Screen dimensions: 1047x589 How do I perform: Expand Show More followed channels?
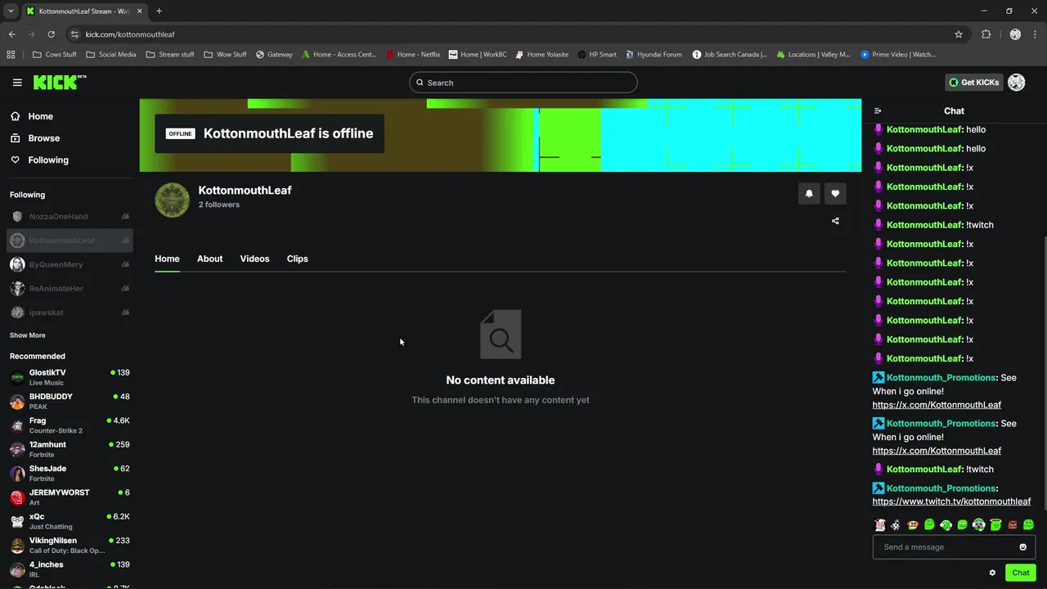coord(28,335)
